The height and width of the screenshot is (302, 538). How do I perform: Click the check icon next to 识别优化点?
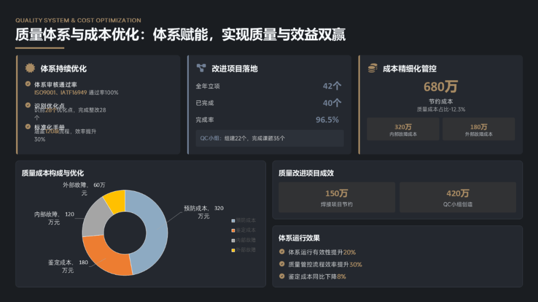[x=28, y=105]
